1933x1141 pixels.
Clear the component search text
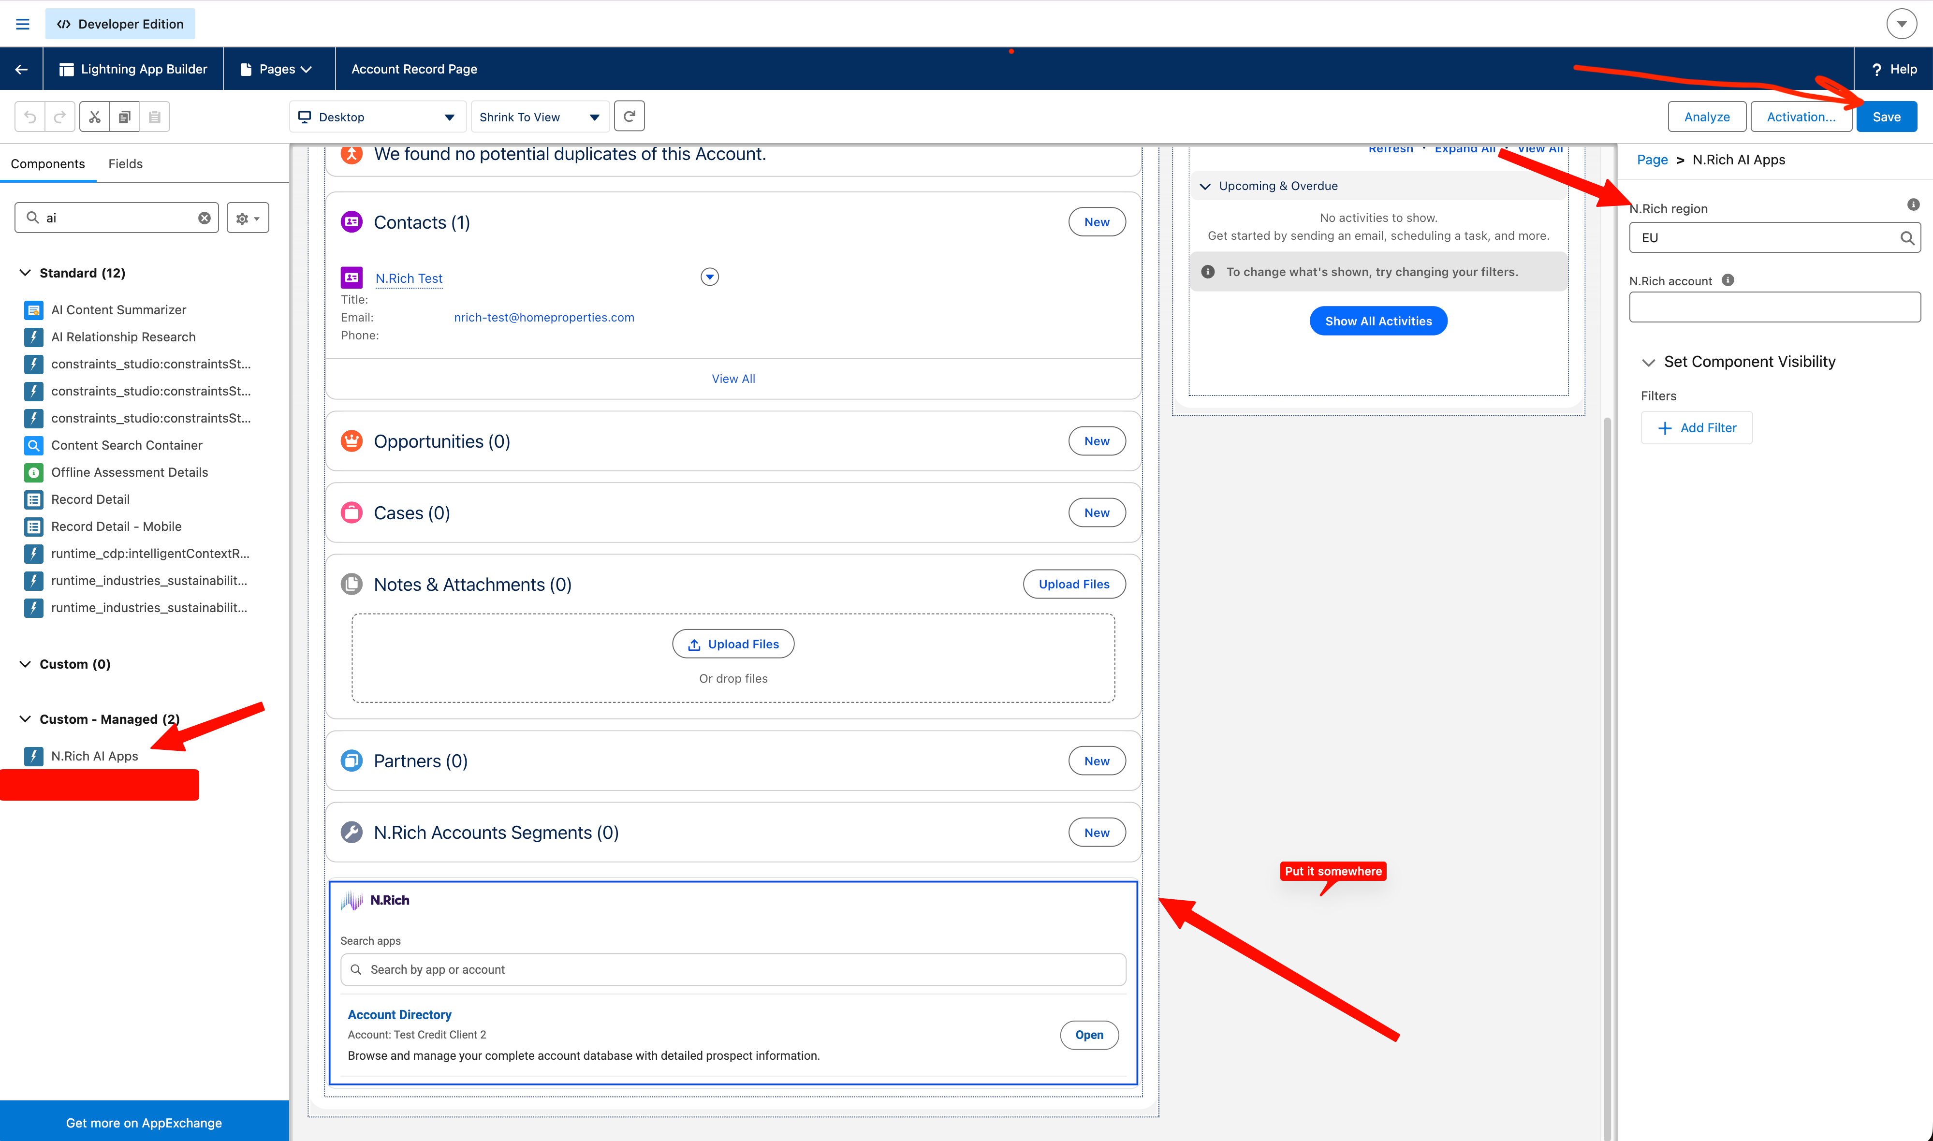pos(205,218)
